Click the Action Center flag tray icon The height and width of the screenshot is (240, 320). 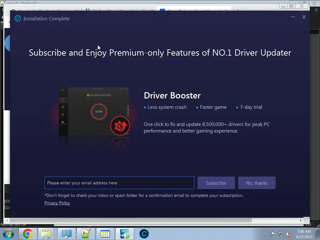pyautogui.click(x=273, y=234)
